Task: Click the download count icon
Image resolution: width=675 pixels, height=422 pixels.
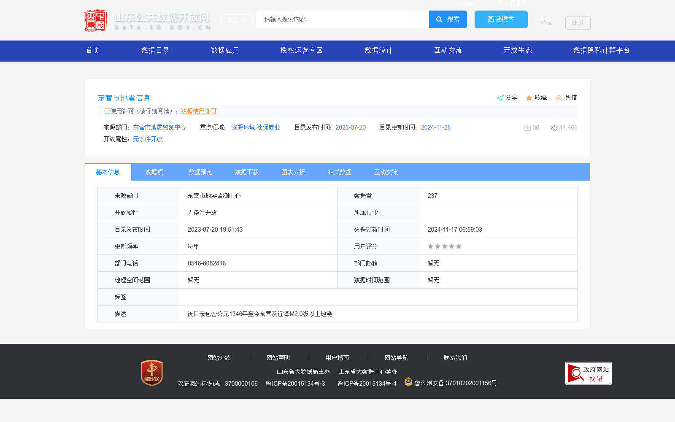Action: (x=527, y=128)
